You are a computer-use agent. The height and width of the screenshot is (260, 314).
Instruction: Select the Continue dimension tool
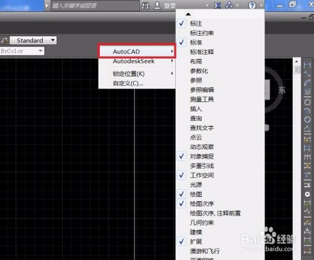point(307,157)
